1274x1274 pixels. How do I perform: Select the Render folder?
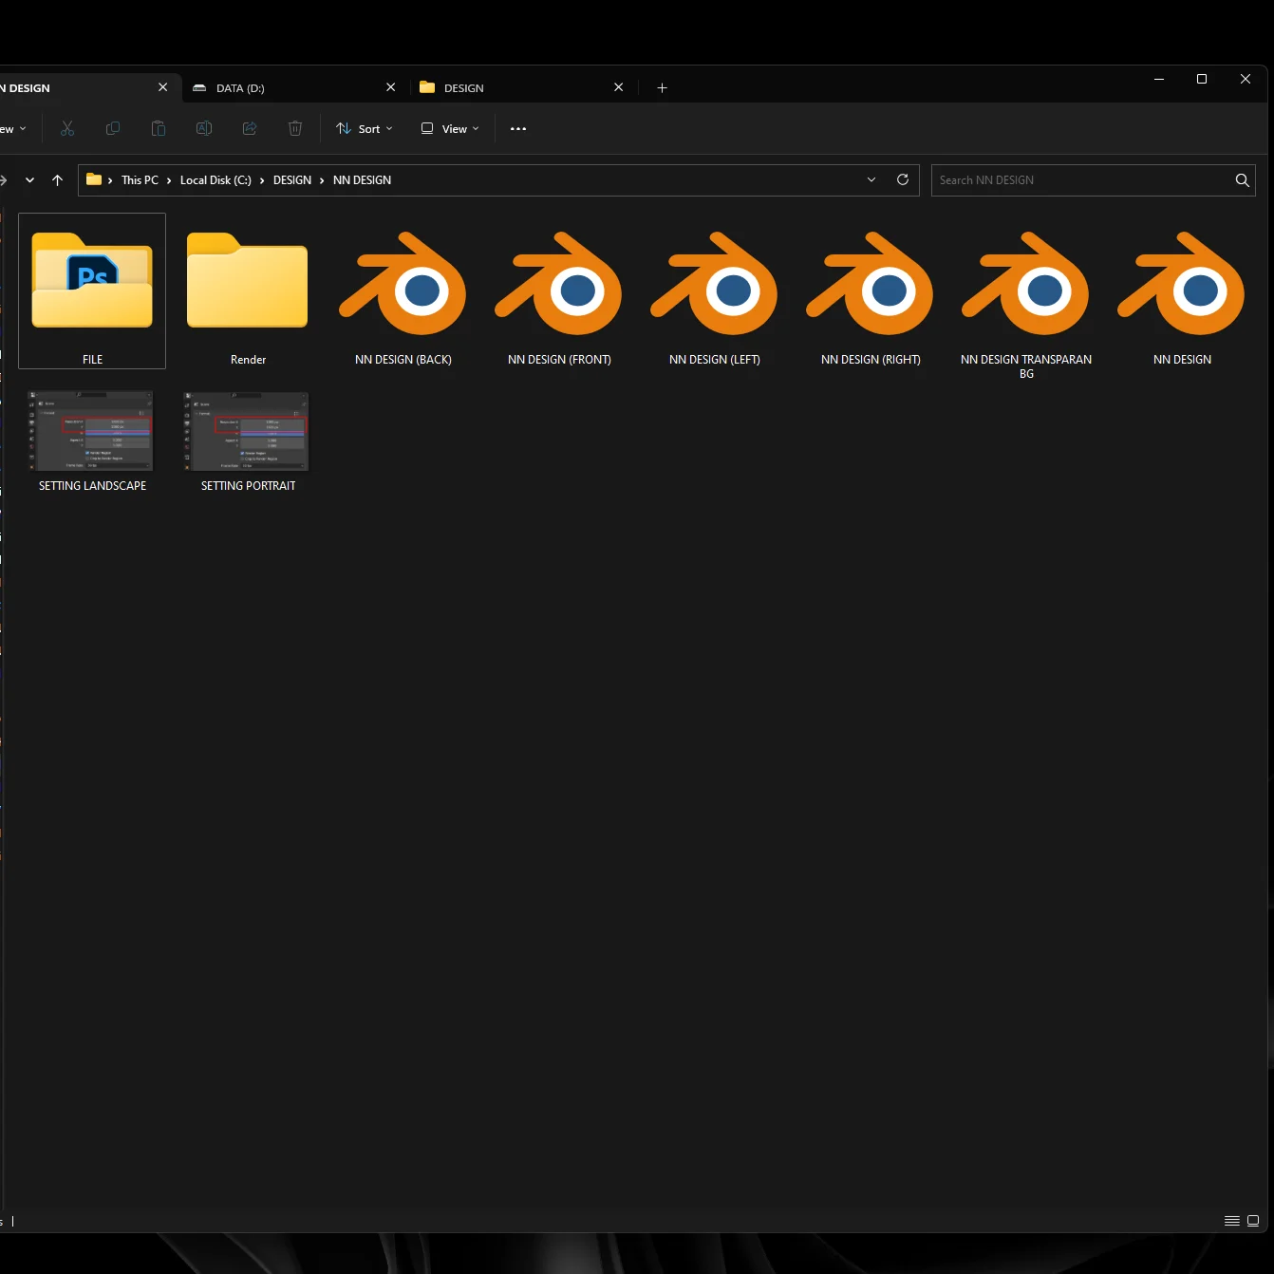click(248, 281)
